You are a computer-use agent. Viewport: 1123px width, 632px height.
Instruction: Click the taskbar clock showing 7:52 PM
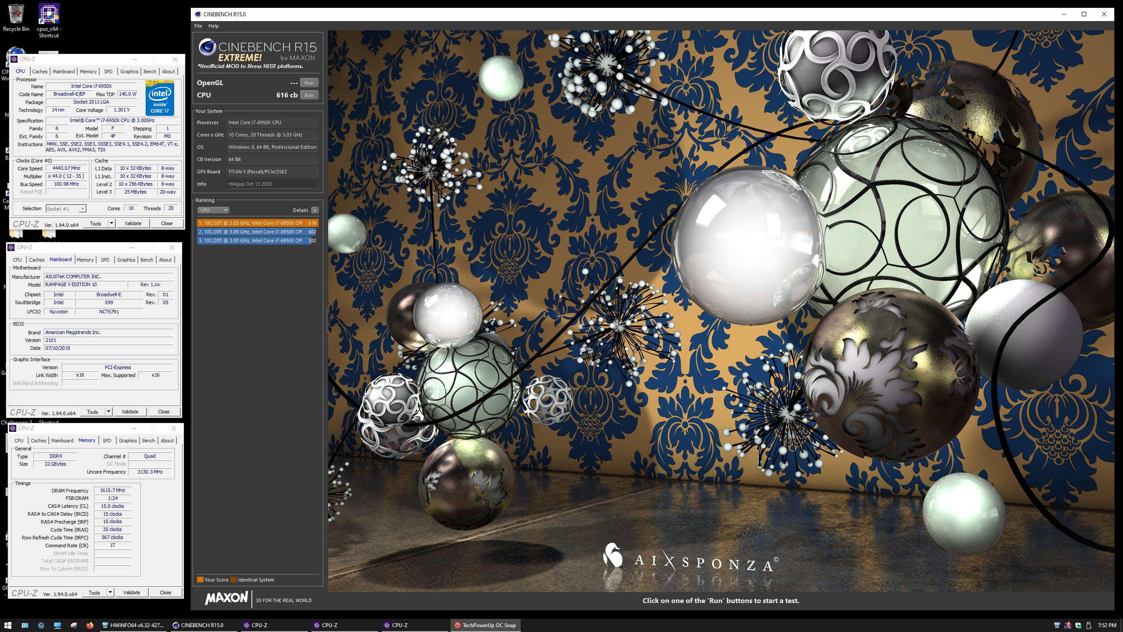1107,625
